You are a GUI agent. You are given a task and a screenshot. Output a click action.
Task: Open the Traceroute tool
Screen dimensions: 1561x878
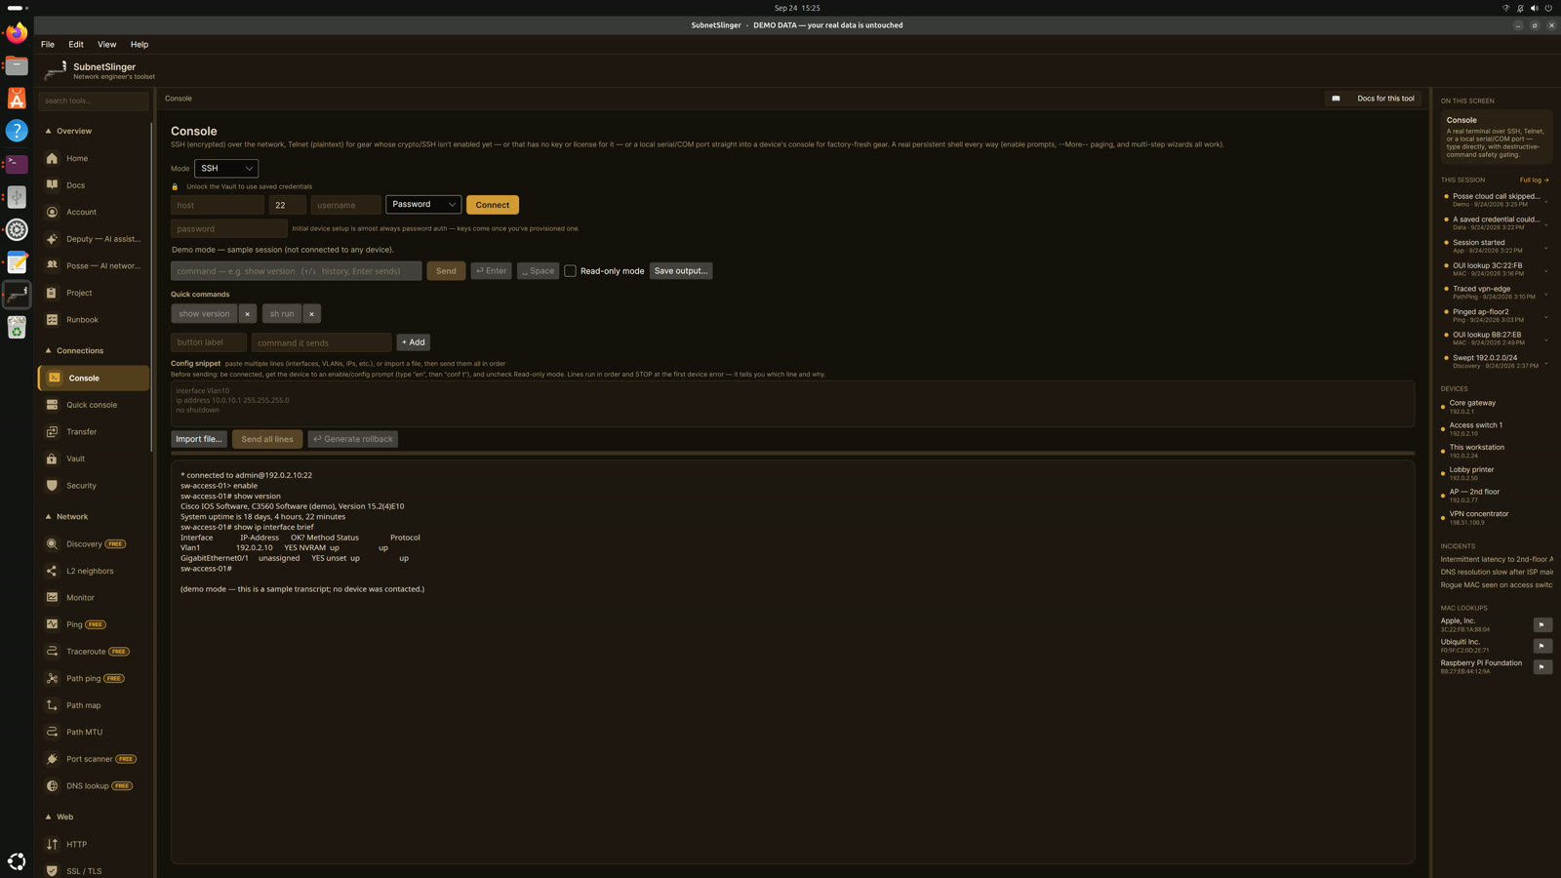click(x=94, y=652)
